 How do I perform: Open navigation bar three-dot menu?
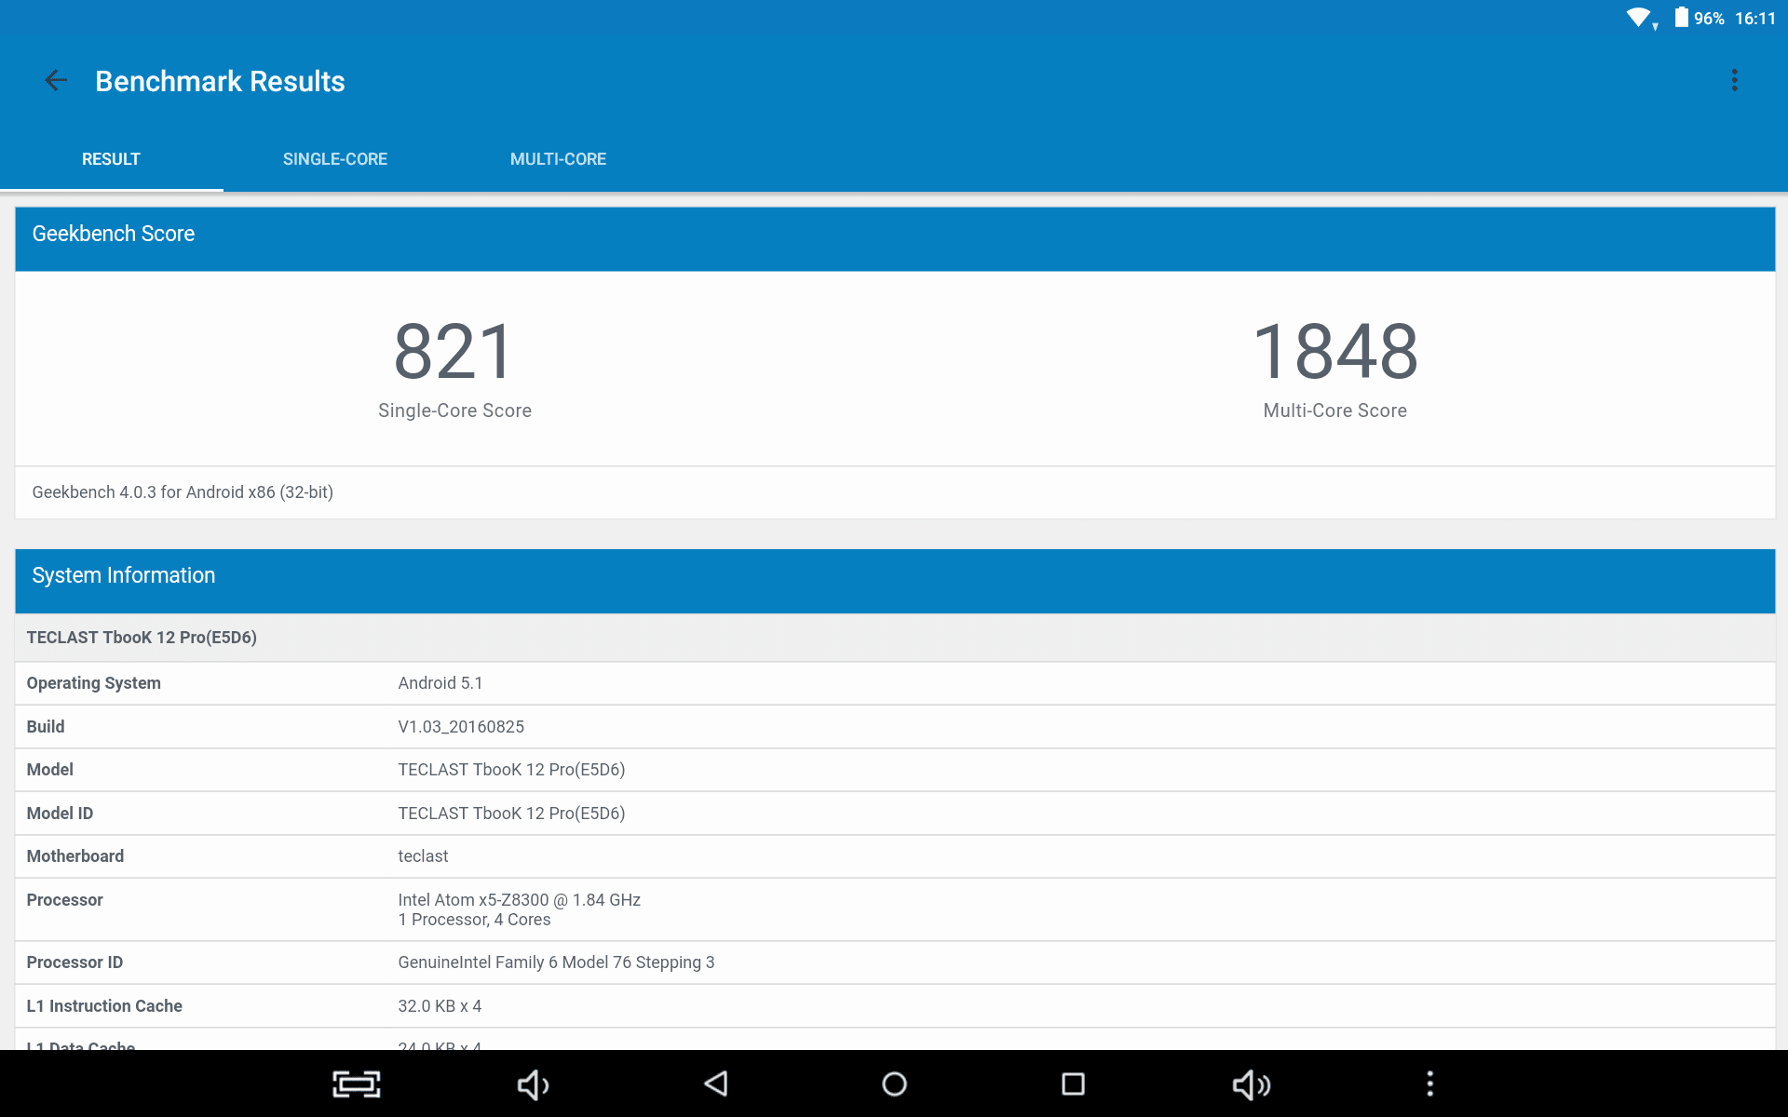tap(1430, 1083)
